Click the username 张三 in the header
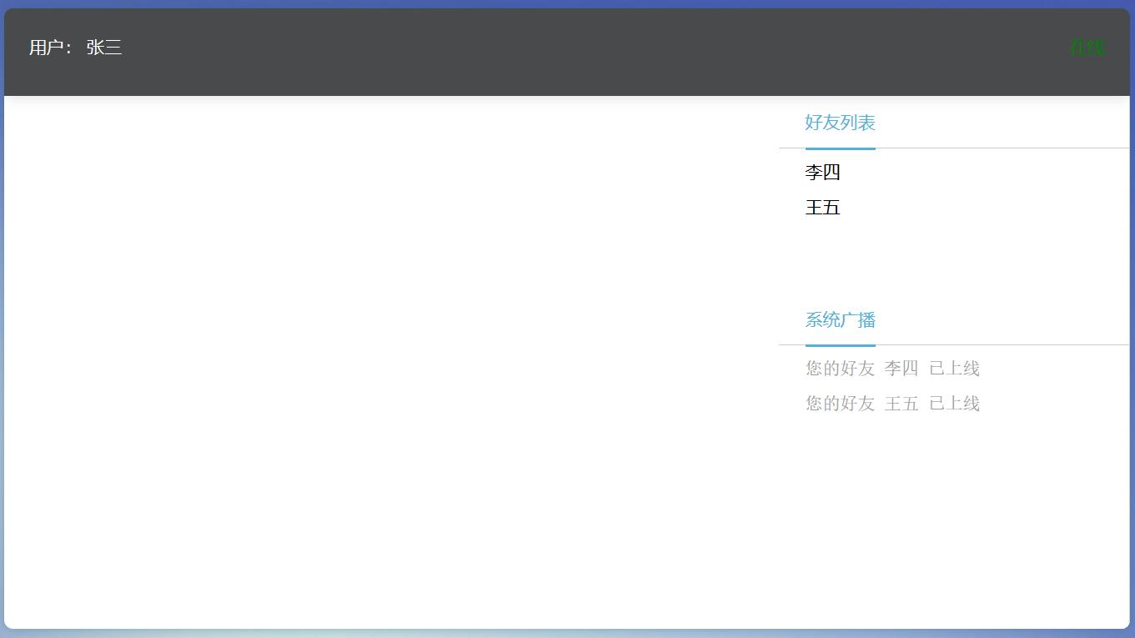The image size is (1135, 638). click(x=103, y=48)
